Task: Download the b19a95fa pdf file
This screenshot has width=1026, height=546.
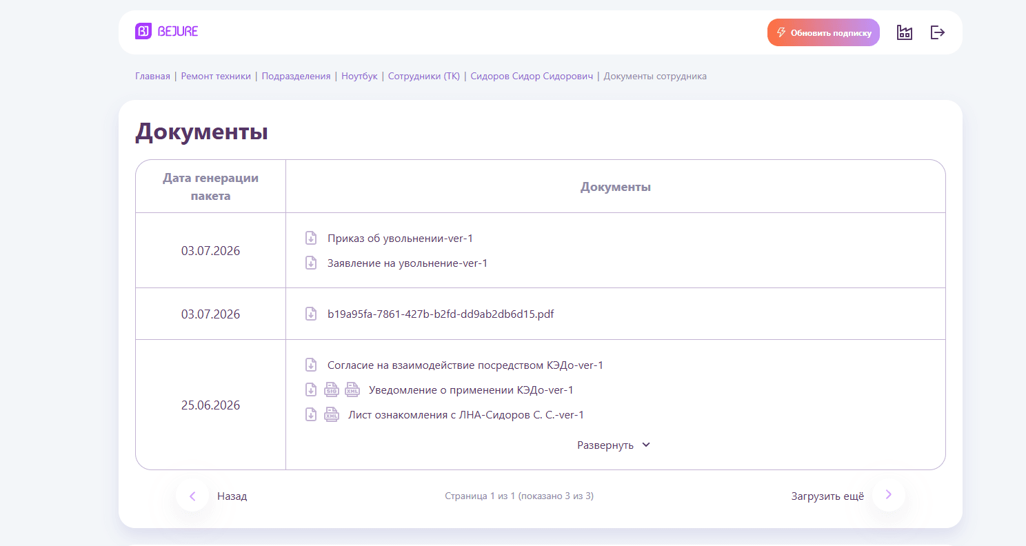Action: pos(311,314)
